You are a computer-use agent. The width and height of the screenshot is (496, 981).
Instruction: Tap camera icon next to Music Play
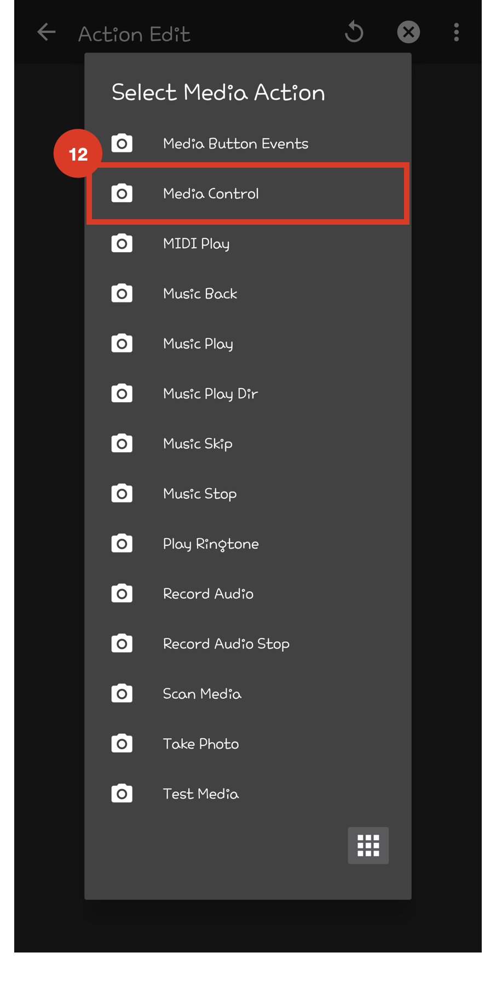coord(122,344)
